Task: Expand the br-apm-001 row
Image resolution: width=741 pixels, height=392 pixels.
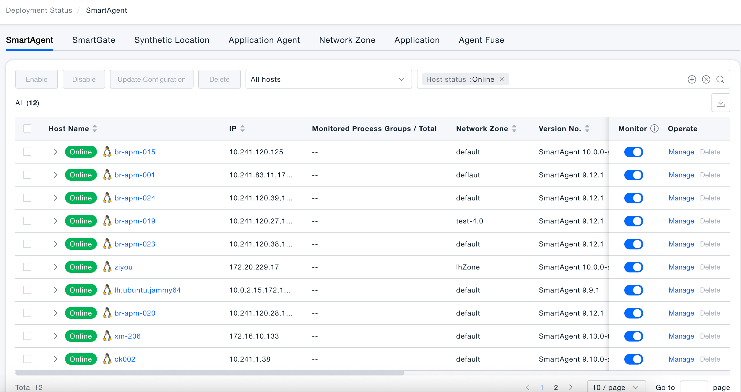Action: coord(55,175)
